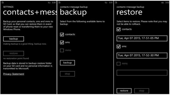170x95 pixels.
Task: Toggle mms checkbox on backup screen
Action: pos(62,50)
